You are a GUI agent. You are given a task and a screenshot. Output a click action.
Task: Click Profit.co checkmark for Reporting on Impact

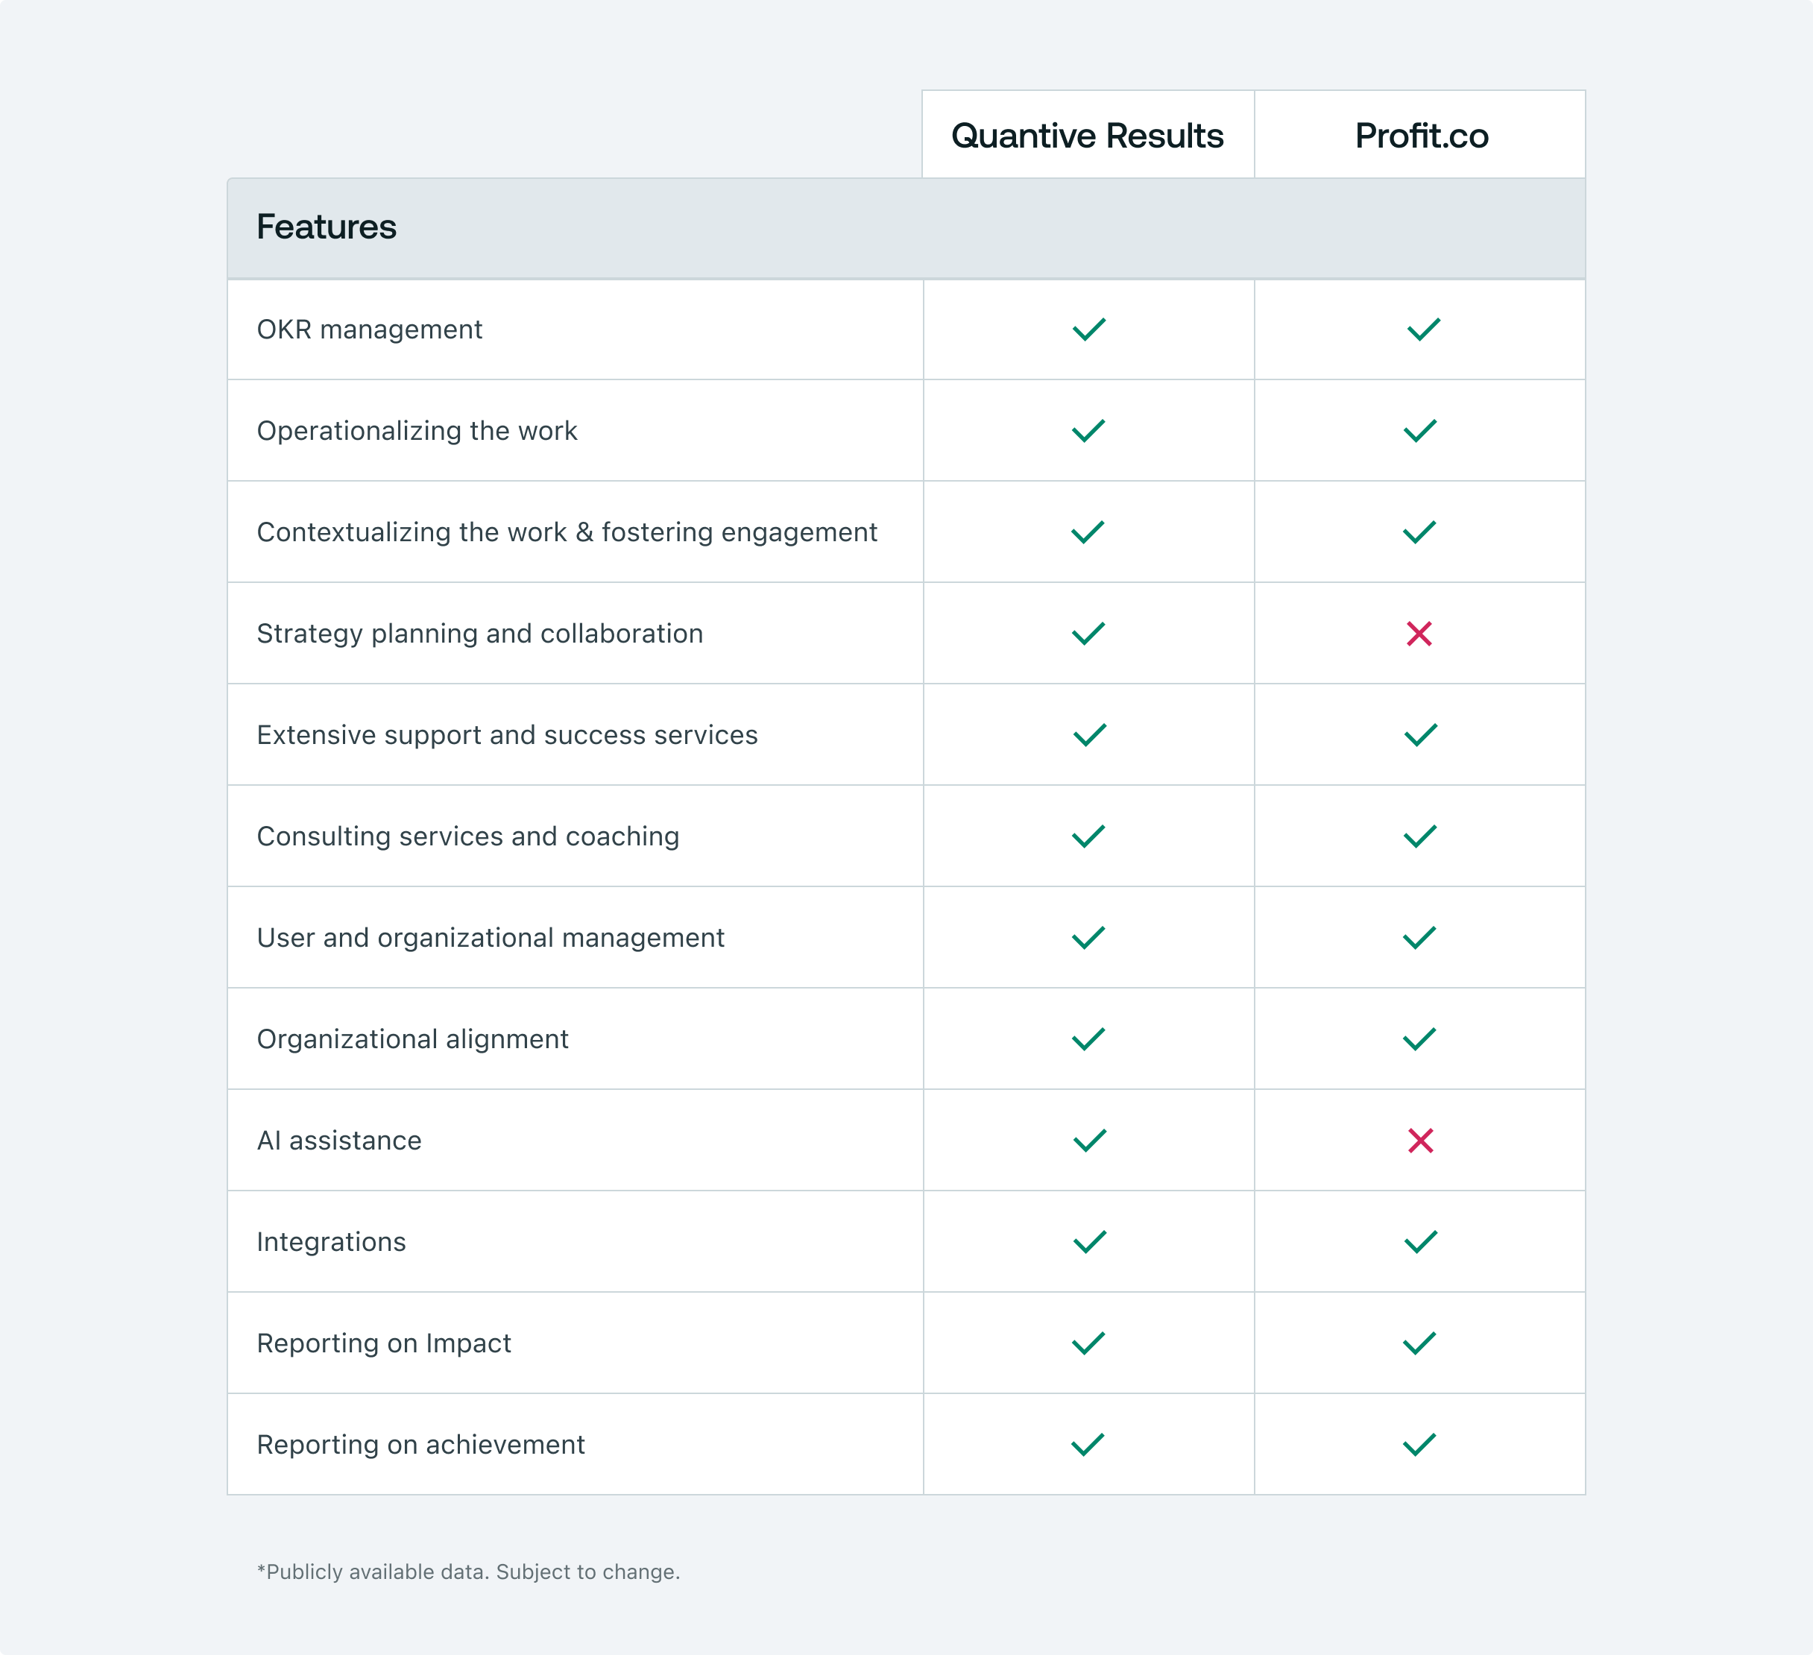[1419, 1344]
